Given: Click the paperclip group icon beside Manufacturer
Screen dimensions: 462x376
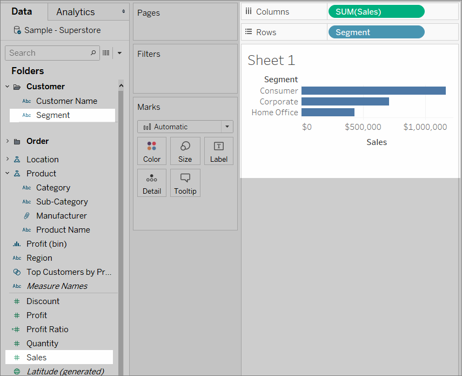Looking at the screenshot, I should pyautogui.click(x=26, y=216).
